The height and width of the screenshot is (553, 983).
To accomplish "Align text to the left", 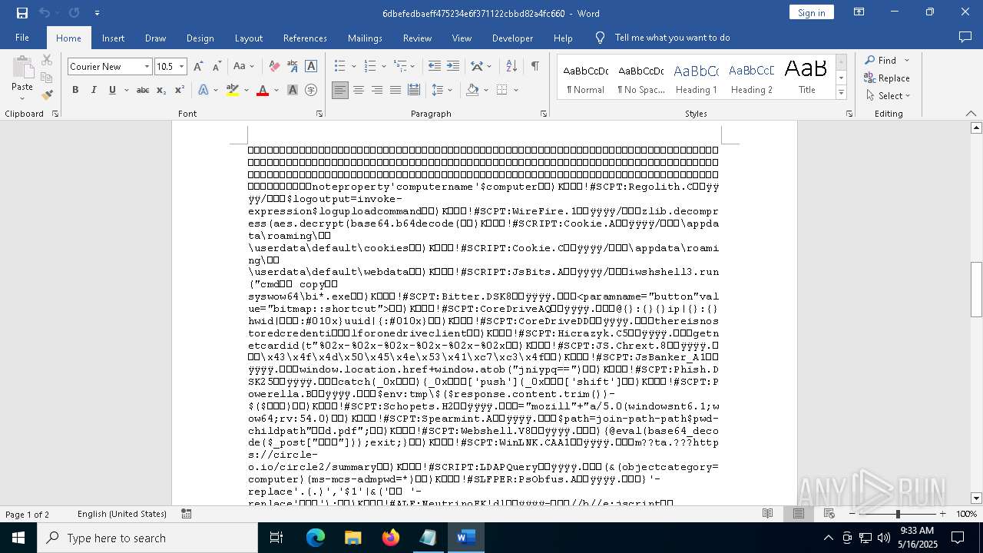I will pos(340,90).
